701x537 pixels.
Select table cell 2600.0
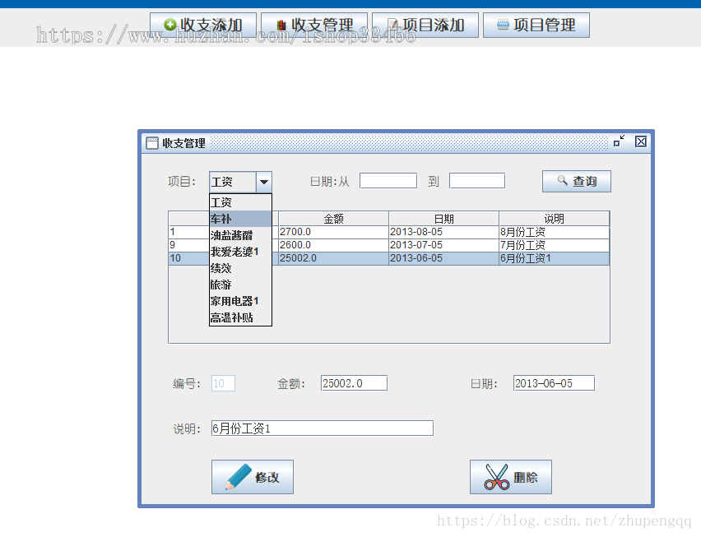[333, 245]
